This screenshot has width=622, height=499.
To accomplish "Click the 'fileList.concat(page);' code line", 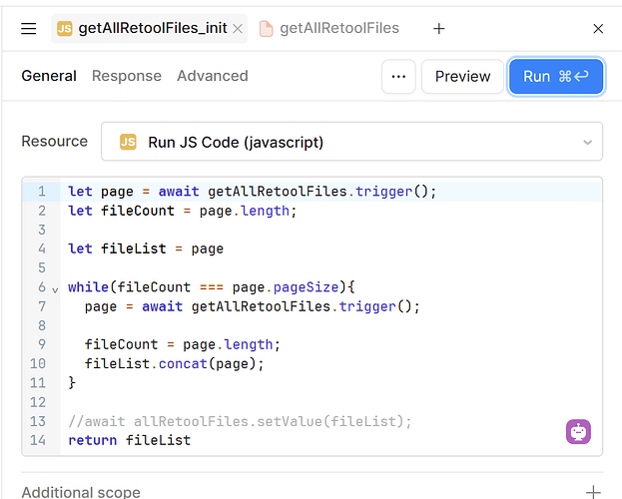I will pos(174,363).
